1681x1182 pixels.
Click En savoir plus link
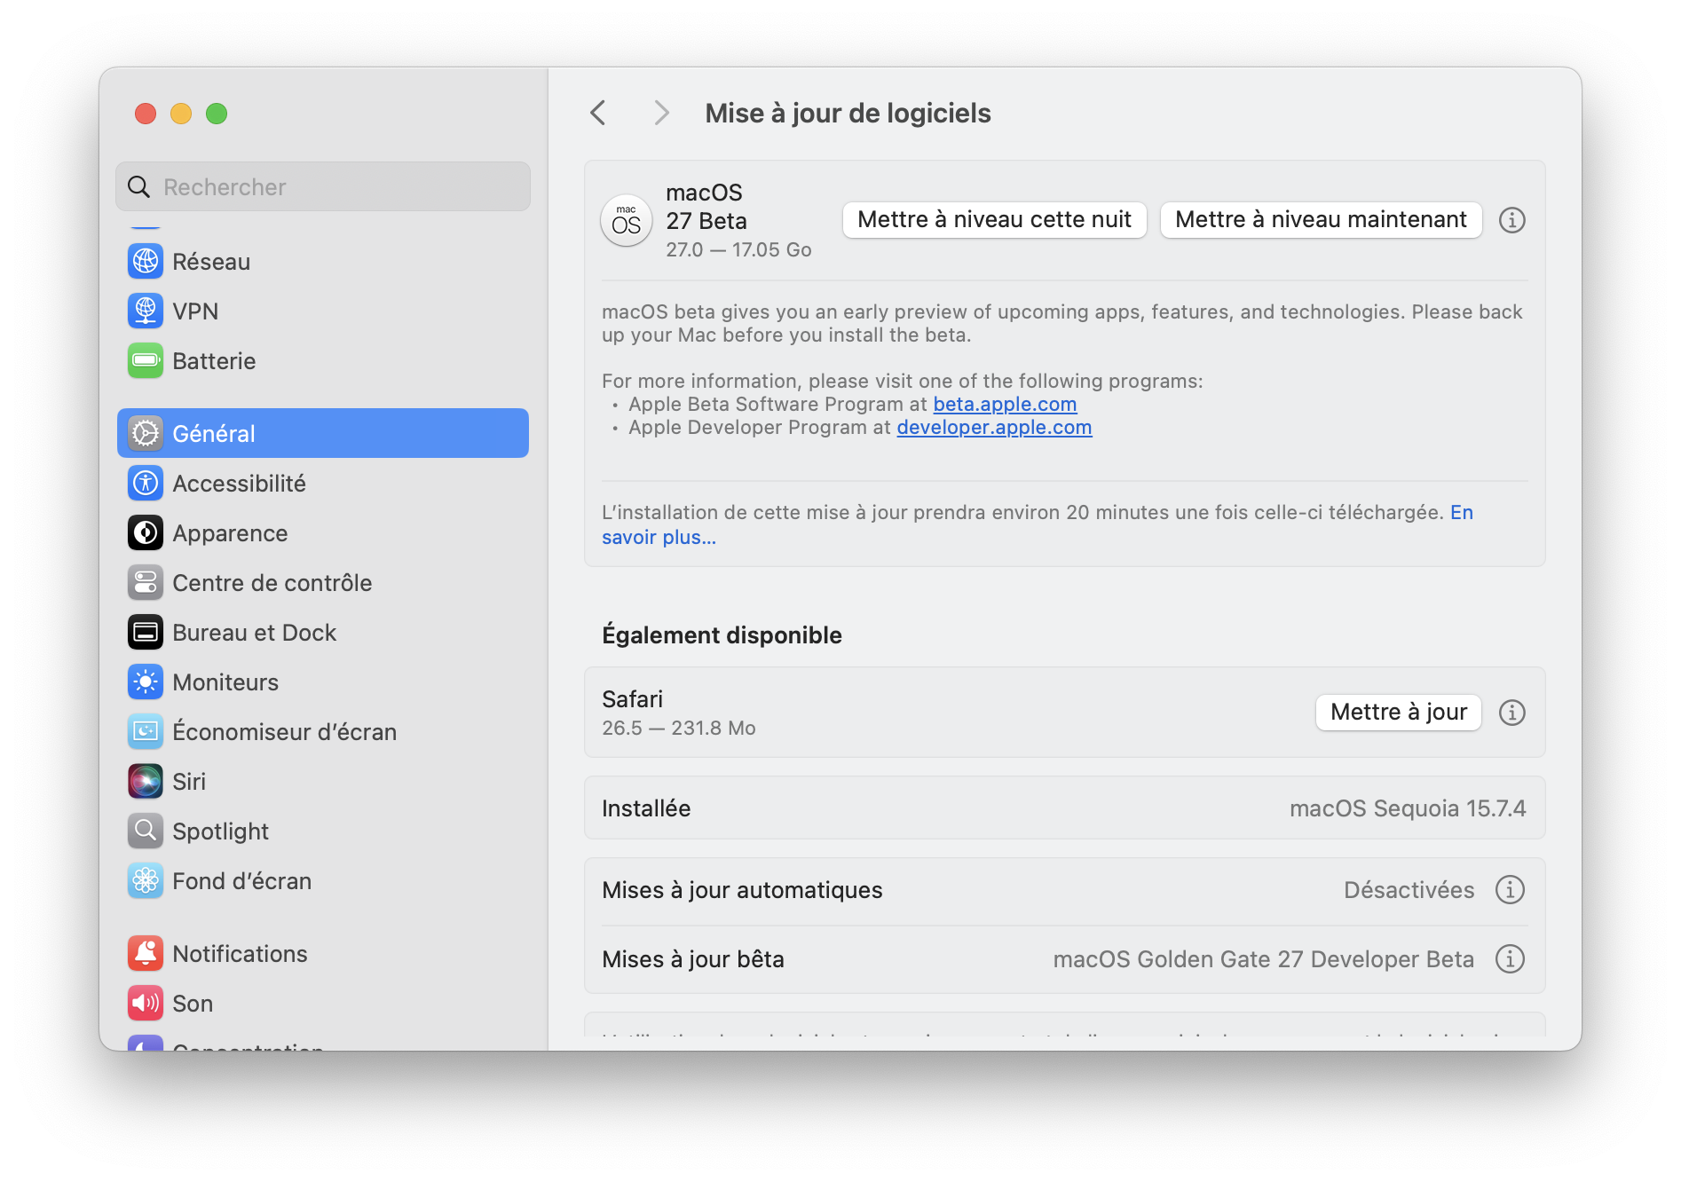click(659, 538)
